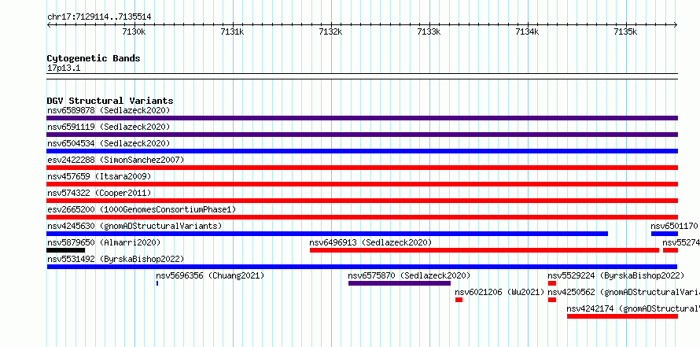Screen dimensions: 700x347
Task: Select the purple bar under nsv6575870
Action: (400, 283)
